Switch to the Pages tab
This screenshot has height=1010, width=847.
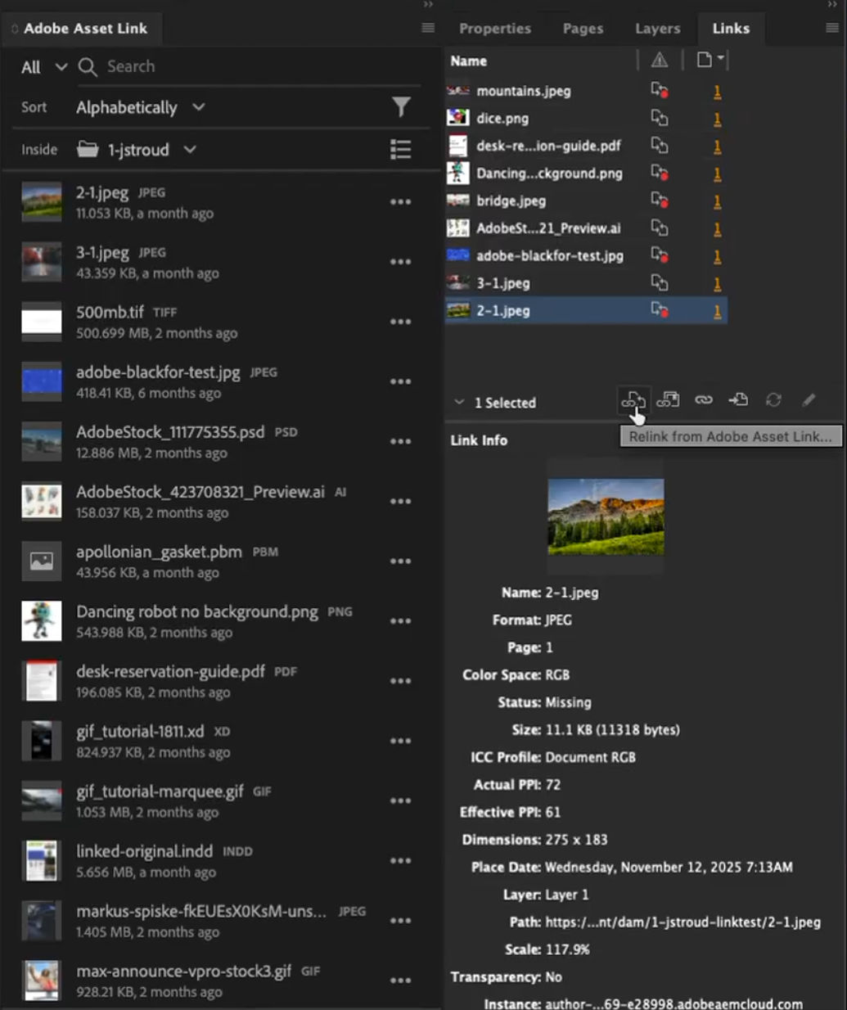(x=583, y=29)
